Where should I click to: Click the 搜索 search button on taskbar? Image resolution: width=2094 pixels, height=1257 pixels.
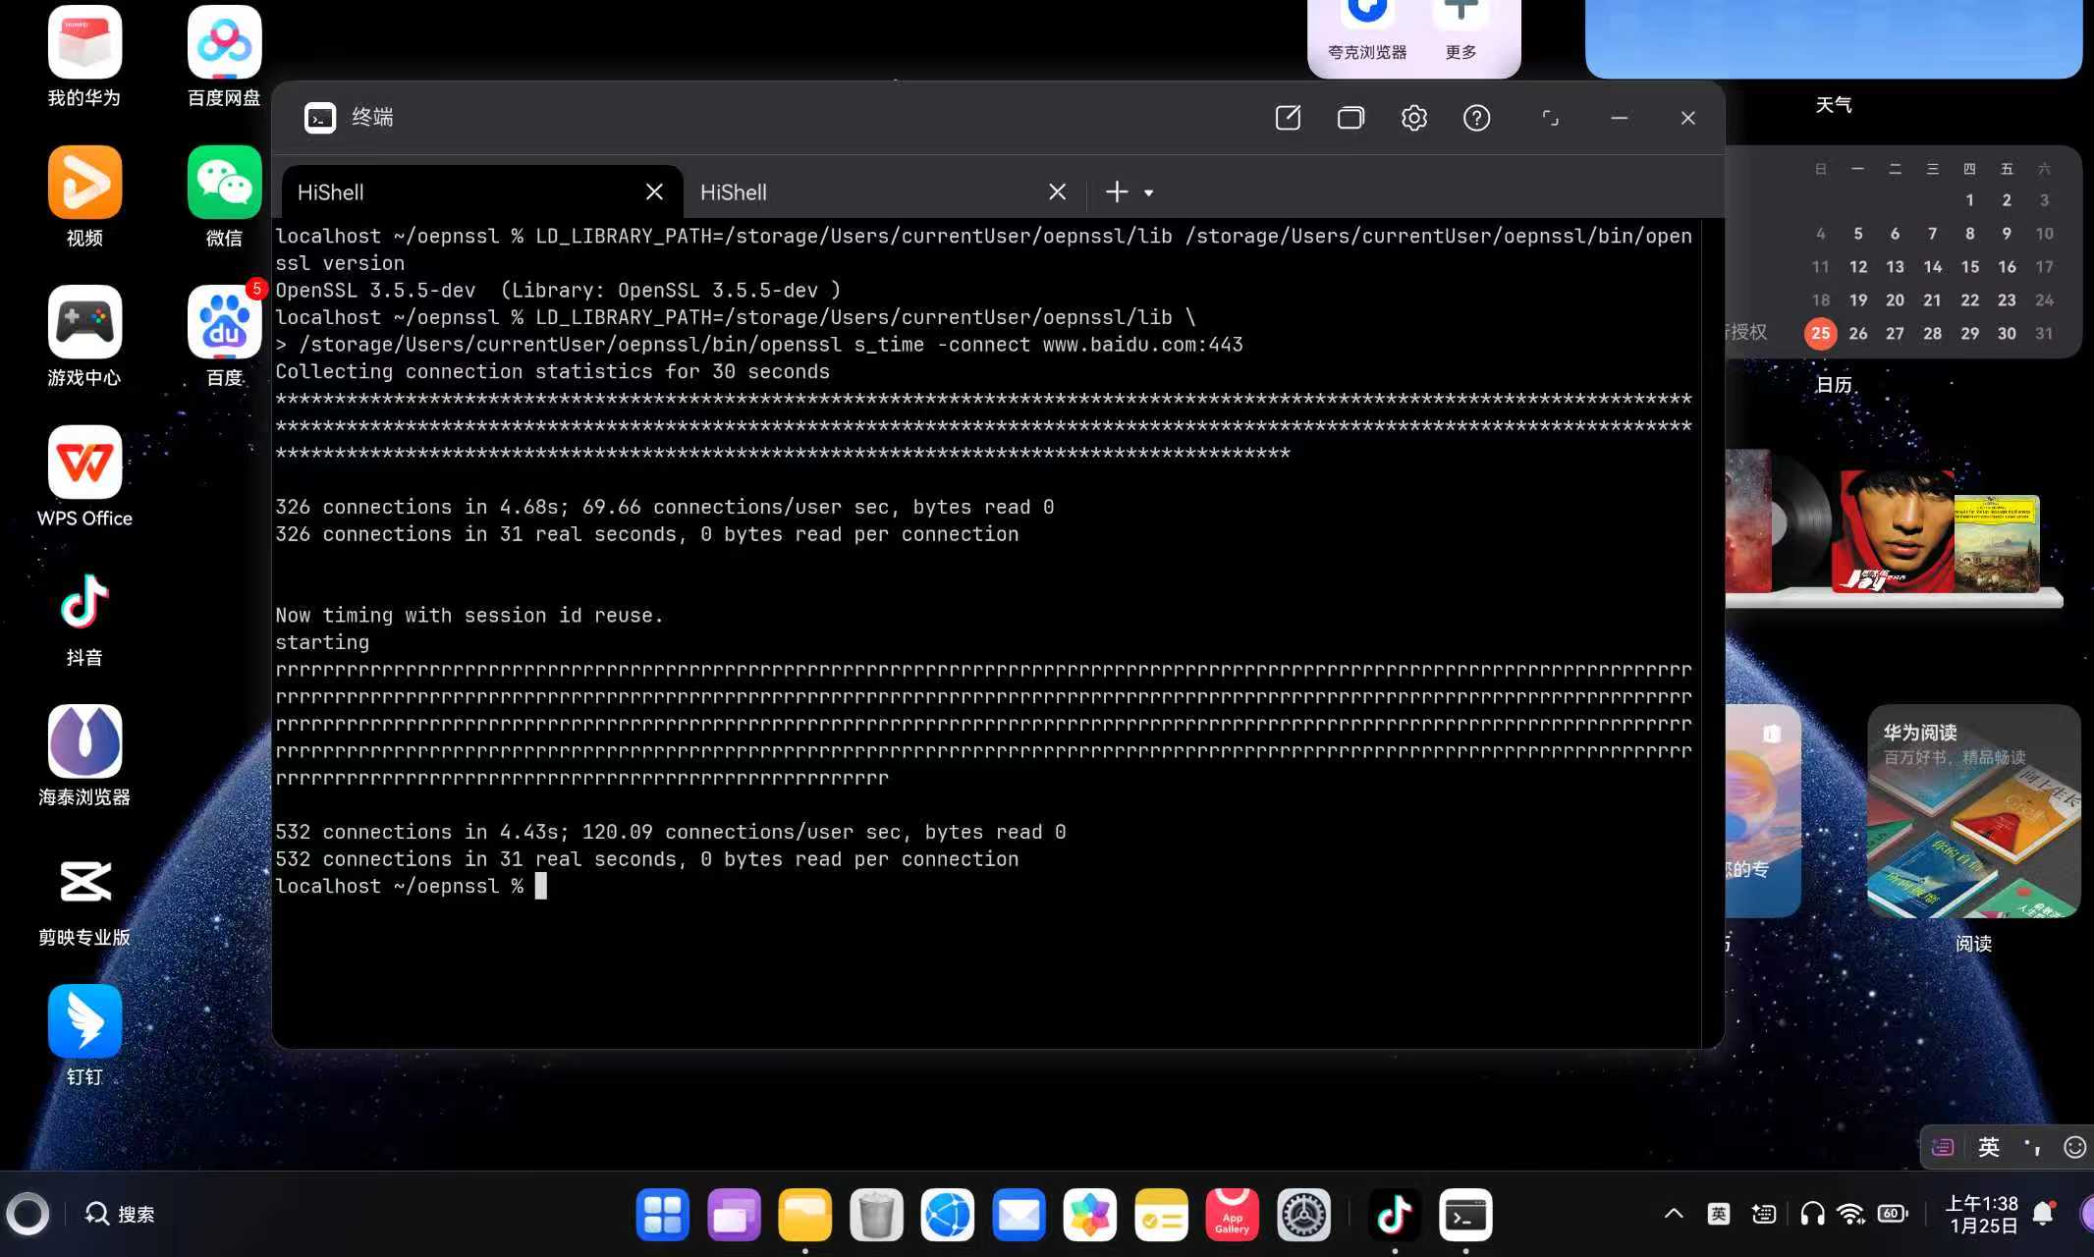pyautogui.click(x=120, y=1215)
